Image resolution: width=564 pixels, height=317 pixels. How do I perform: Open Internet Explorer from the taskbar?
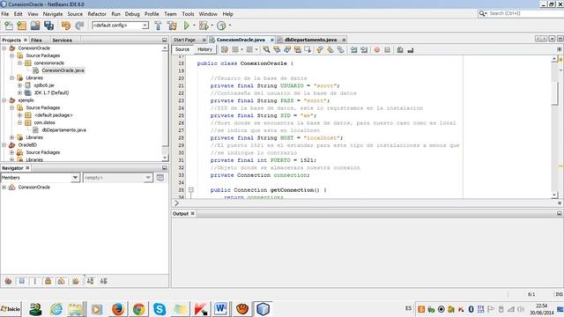click(56, 309)
